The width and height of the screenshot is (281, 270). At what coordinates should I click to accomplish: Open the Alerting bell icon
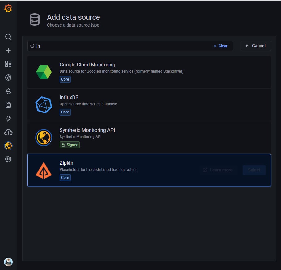(x=8, y=91)
